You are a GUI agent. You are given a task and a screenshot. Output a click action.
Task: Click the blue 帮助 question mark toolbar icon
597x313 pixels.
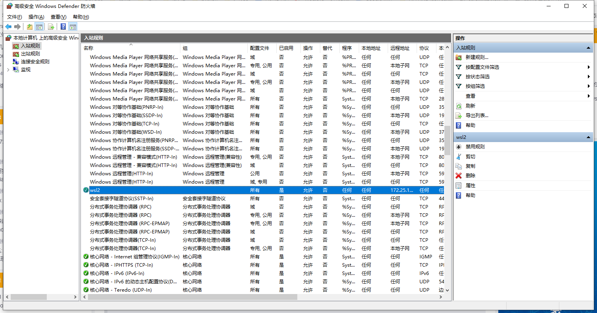[x=63, y=27]
